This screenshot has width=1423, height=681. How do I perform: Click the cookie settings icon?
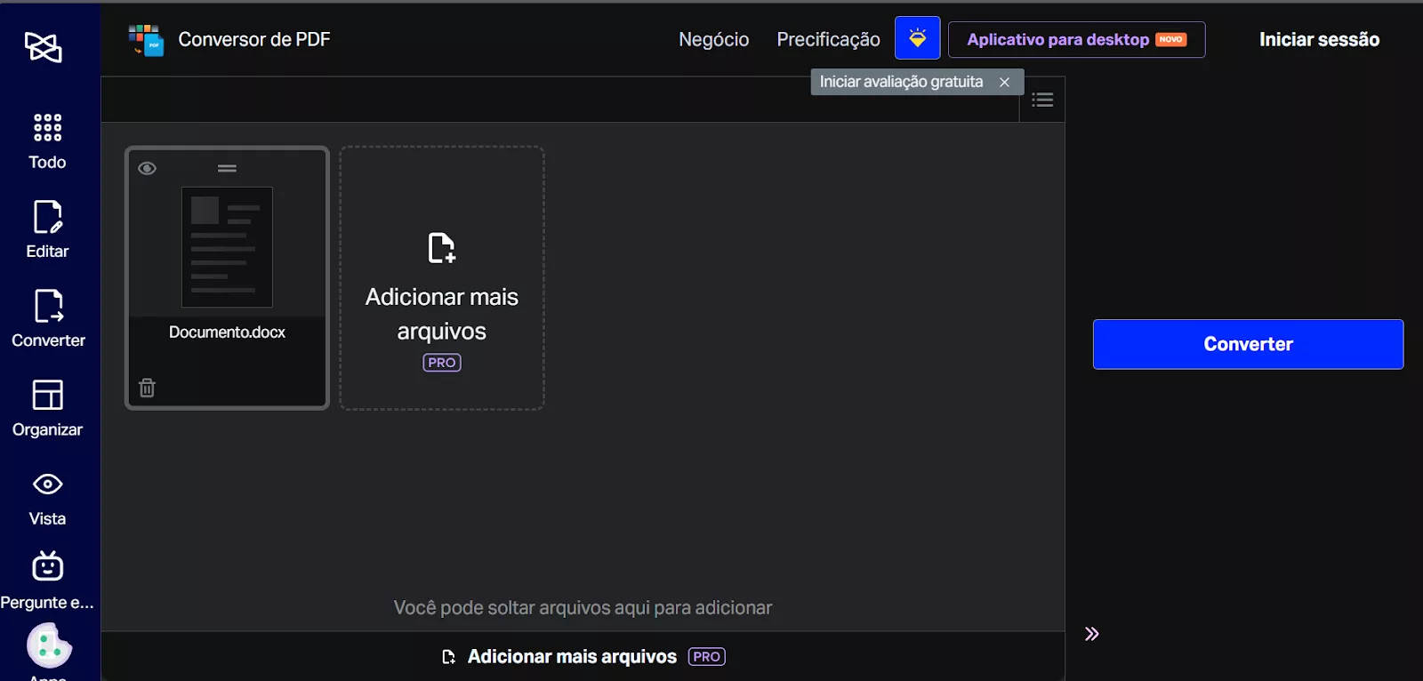[x=49, y=645]
